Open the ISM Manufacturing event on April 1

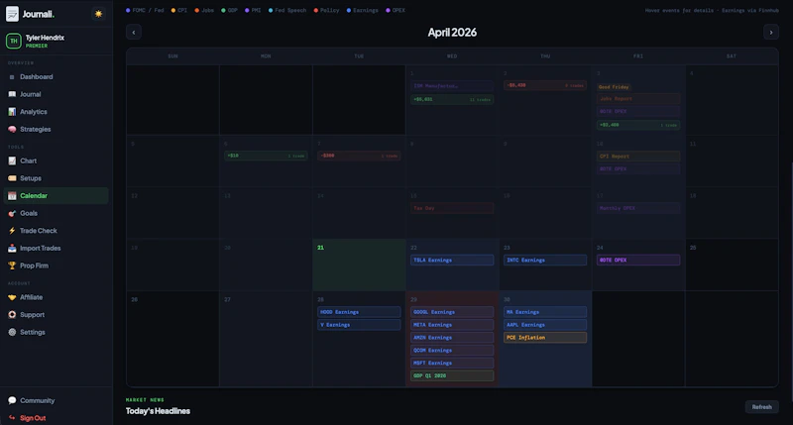point(452,86)
